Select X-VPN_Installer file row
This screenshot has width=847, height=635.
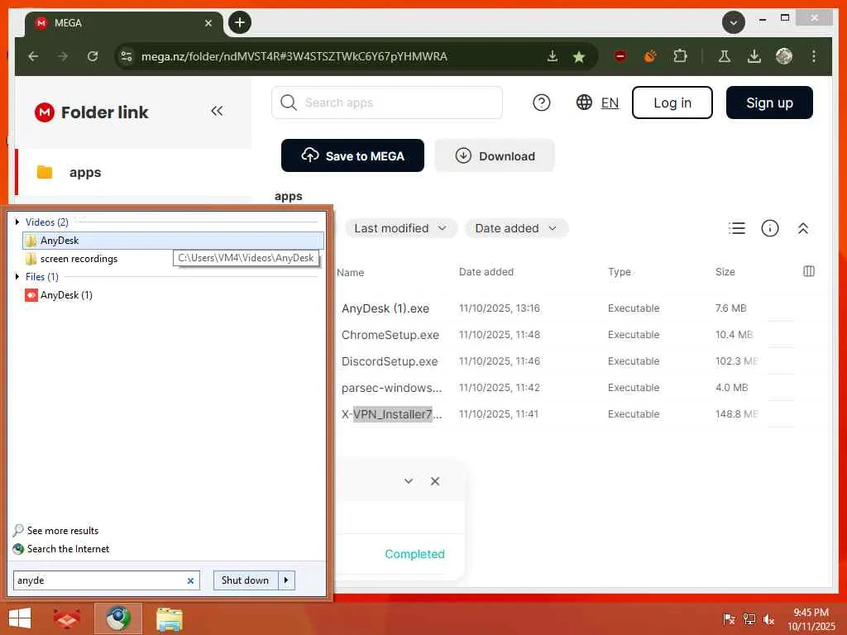point(564,414)
